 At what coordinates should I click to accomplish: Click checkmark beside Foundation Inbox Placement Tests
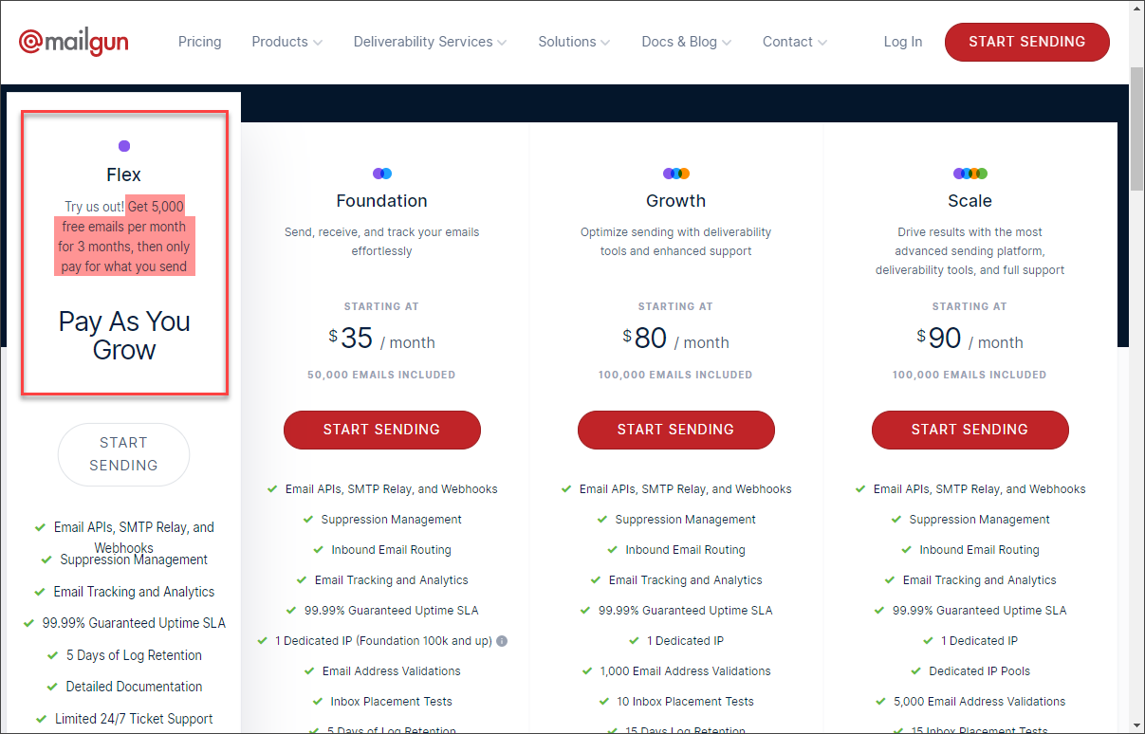click(318, 702)
